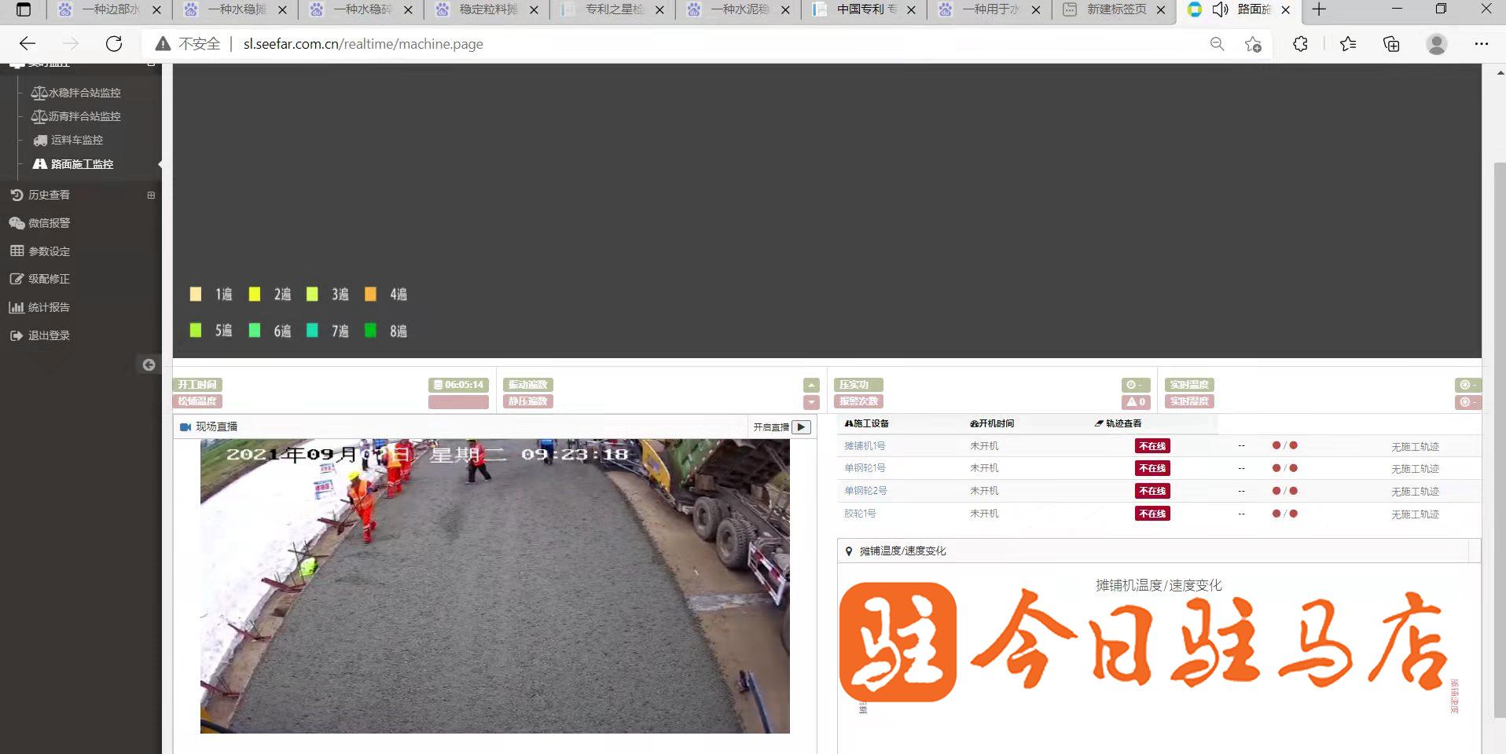Viewport: 1506px width, 754px height.
Task: Click the 不在线 status badge for 单钢轮2号
Action: [1152, 491]
